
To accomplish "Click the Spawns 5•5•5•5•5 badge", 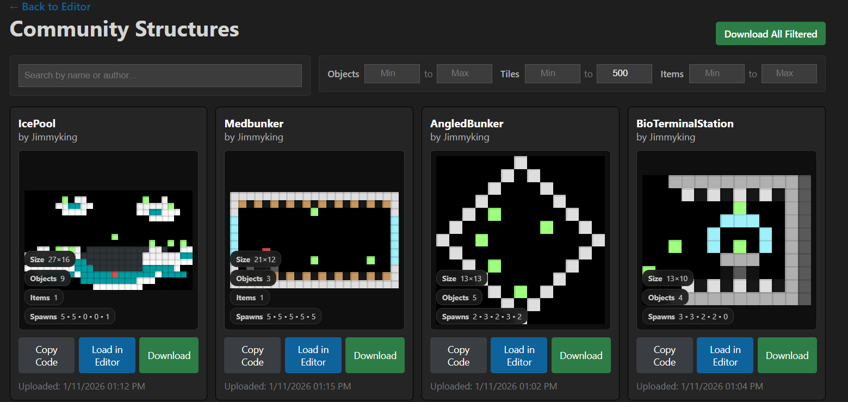I will point(276,317).
